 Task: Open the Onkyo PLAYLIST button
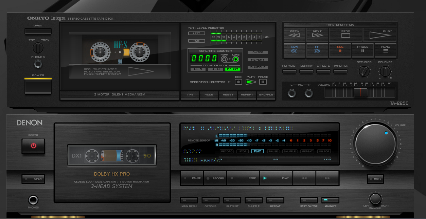coord(289,71)
